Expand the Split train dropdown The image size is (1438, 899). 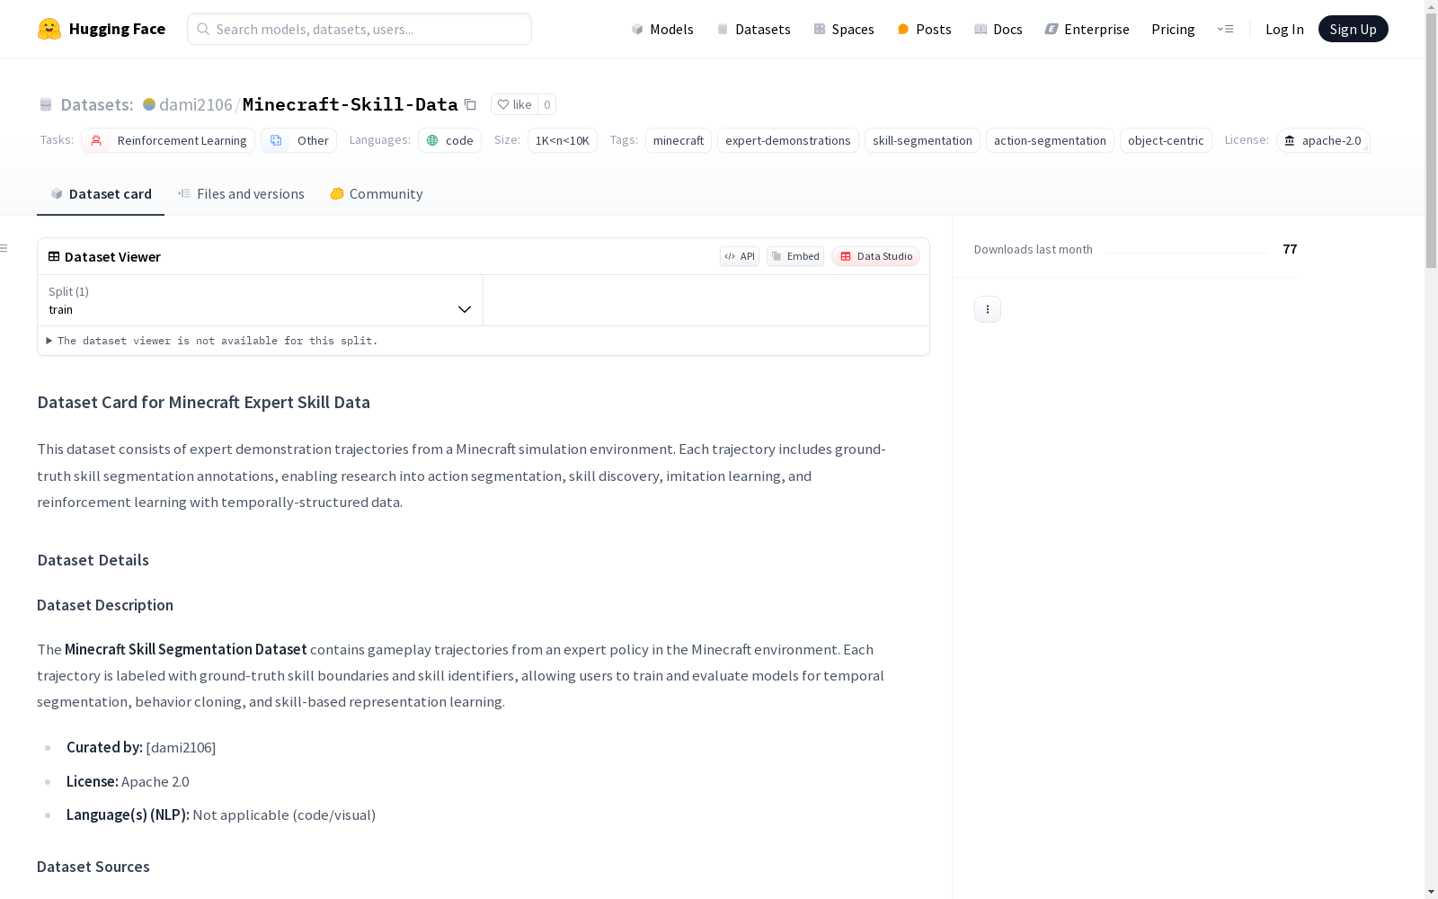click(x=261, y=300)
